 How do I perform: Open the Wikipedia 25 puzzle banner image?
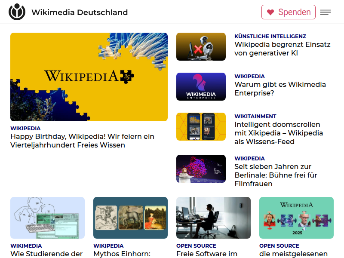pos(89,77)
